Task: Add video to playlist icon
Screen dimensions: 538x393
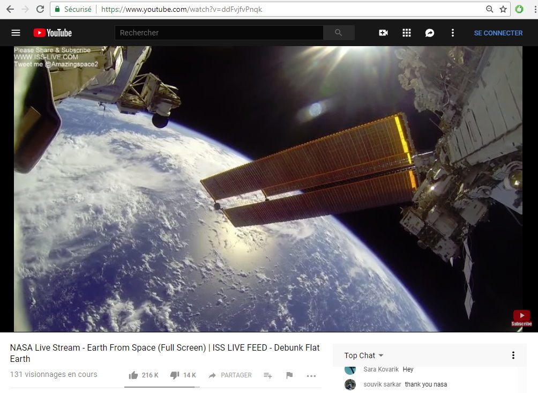Action: click(267, 375)
